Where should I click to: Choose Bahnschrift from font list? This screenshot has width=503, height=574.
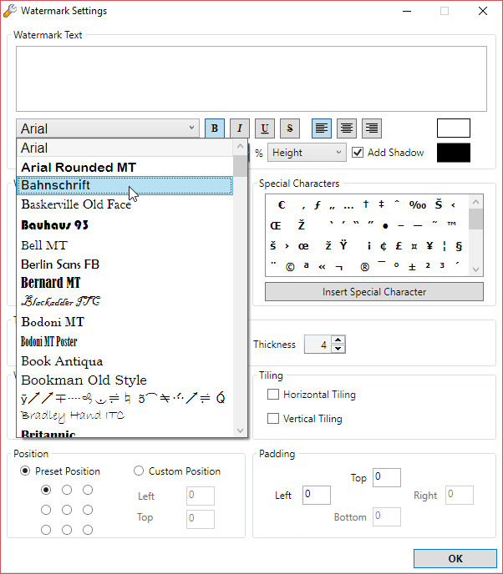point(125,185)
